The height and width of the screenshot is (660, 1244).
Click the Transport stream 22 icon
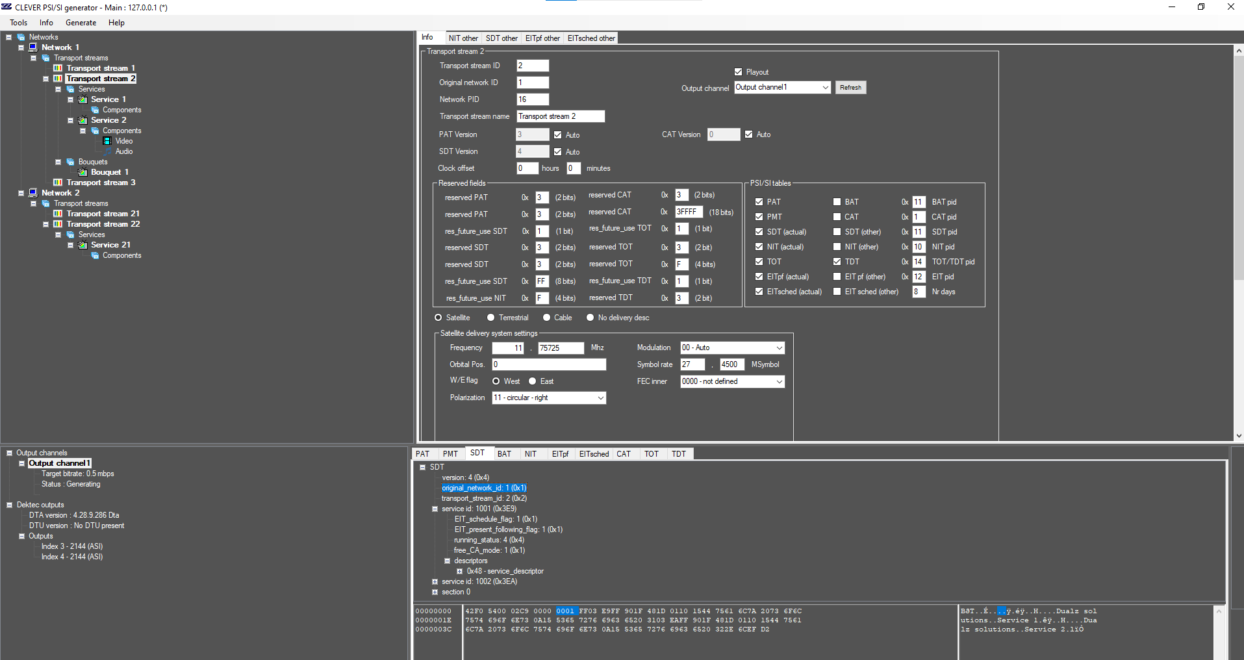[x=58, y=224]
